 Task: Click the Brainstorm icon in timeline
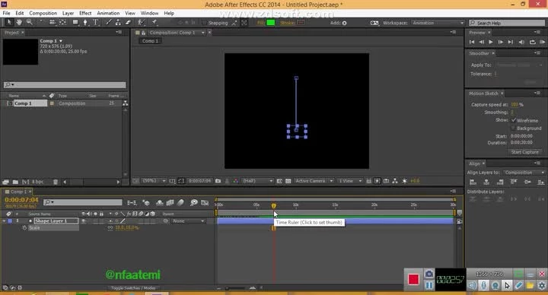(194, 202)
